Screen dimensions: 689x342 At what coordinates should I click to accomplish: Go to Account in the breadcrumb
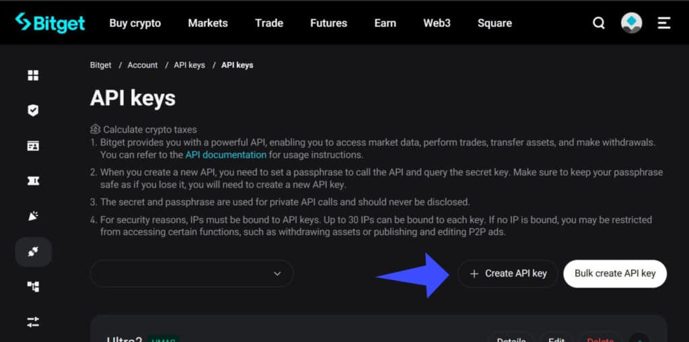[143, 65]
